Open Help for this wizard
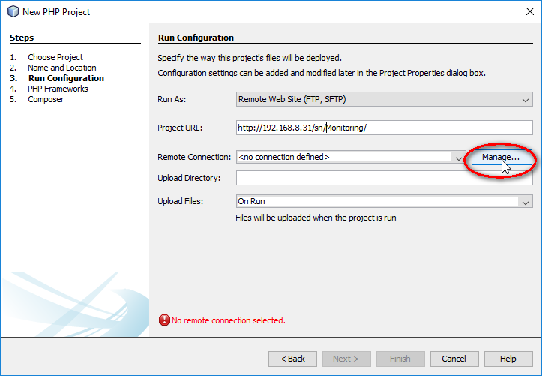This screenshot has width=542, height=376. (508, 359)
